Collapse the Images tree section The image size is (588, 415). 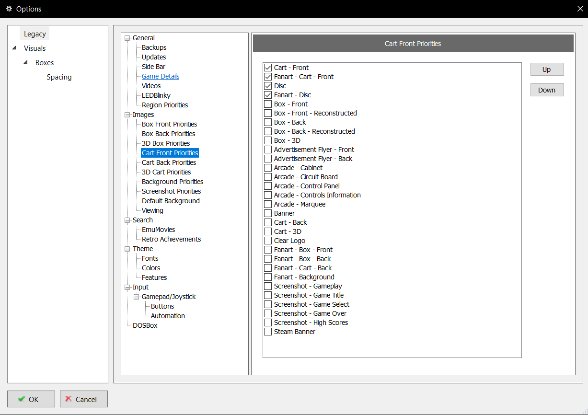click(x=127, y=115)
